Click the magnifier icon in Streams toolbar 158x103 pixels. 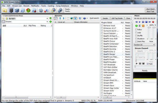56,18
